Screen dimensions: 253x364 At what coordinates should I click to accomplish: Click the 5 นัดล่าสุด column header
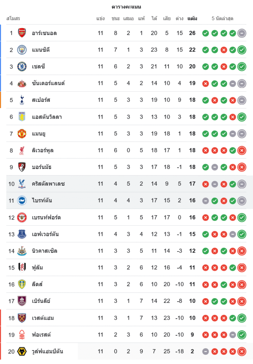222,19
